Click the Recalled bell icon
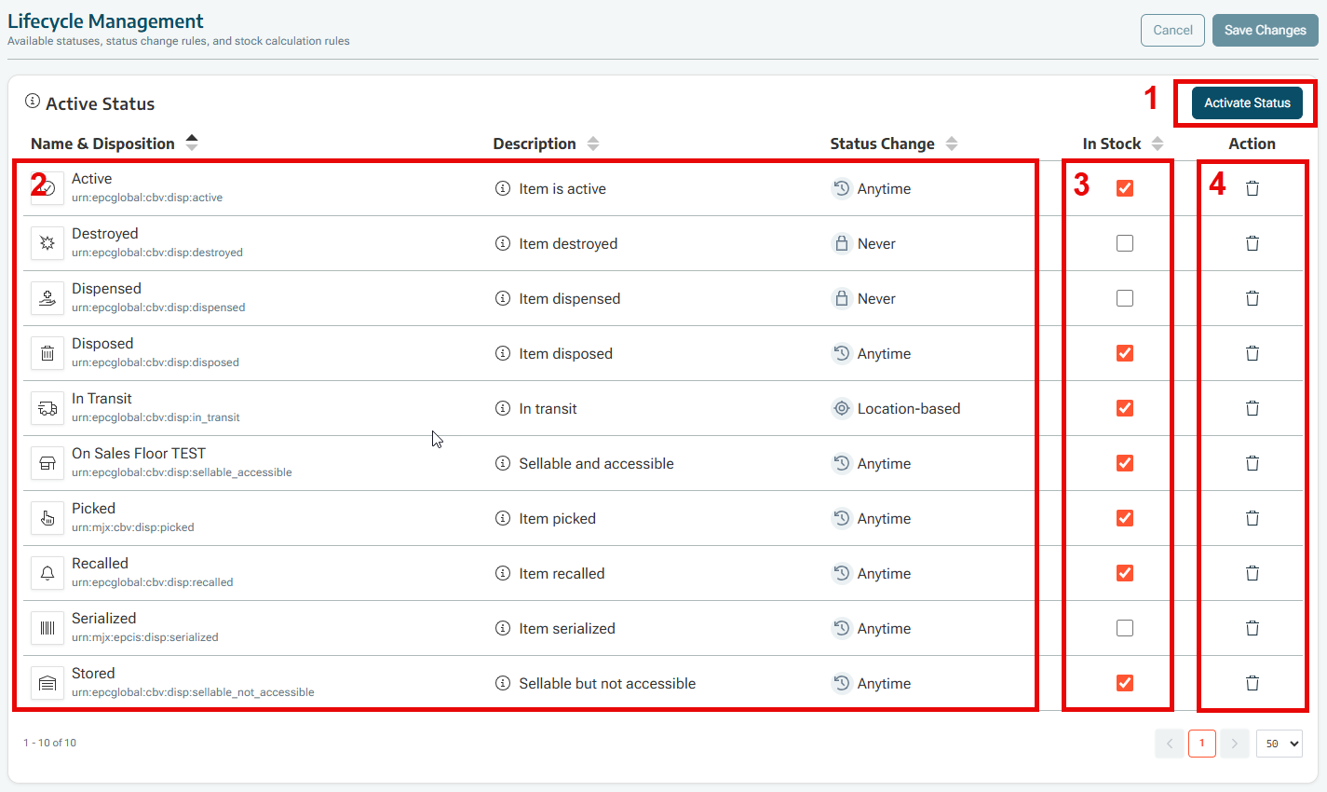 [x=47, y=573]
